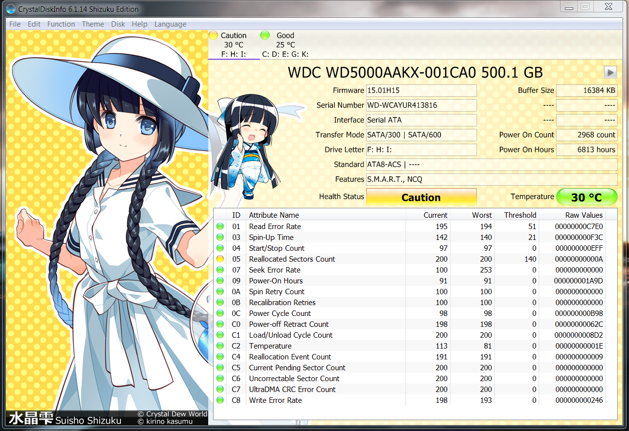Select raw value 000000001A9D
629x431 pixels.
point(578,281)
